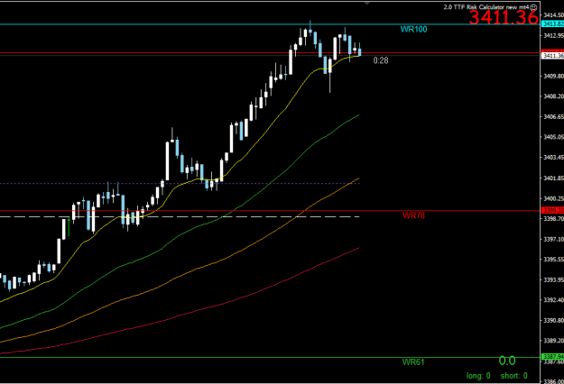Viewport: 564px width, 384px height.
Task: Click the chart shift triangle marker at top
Action: coord(366,4)
